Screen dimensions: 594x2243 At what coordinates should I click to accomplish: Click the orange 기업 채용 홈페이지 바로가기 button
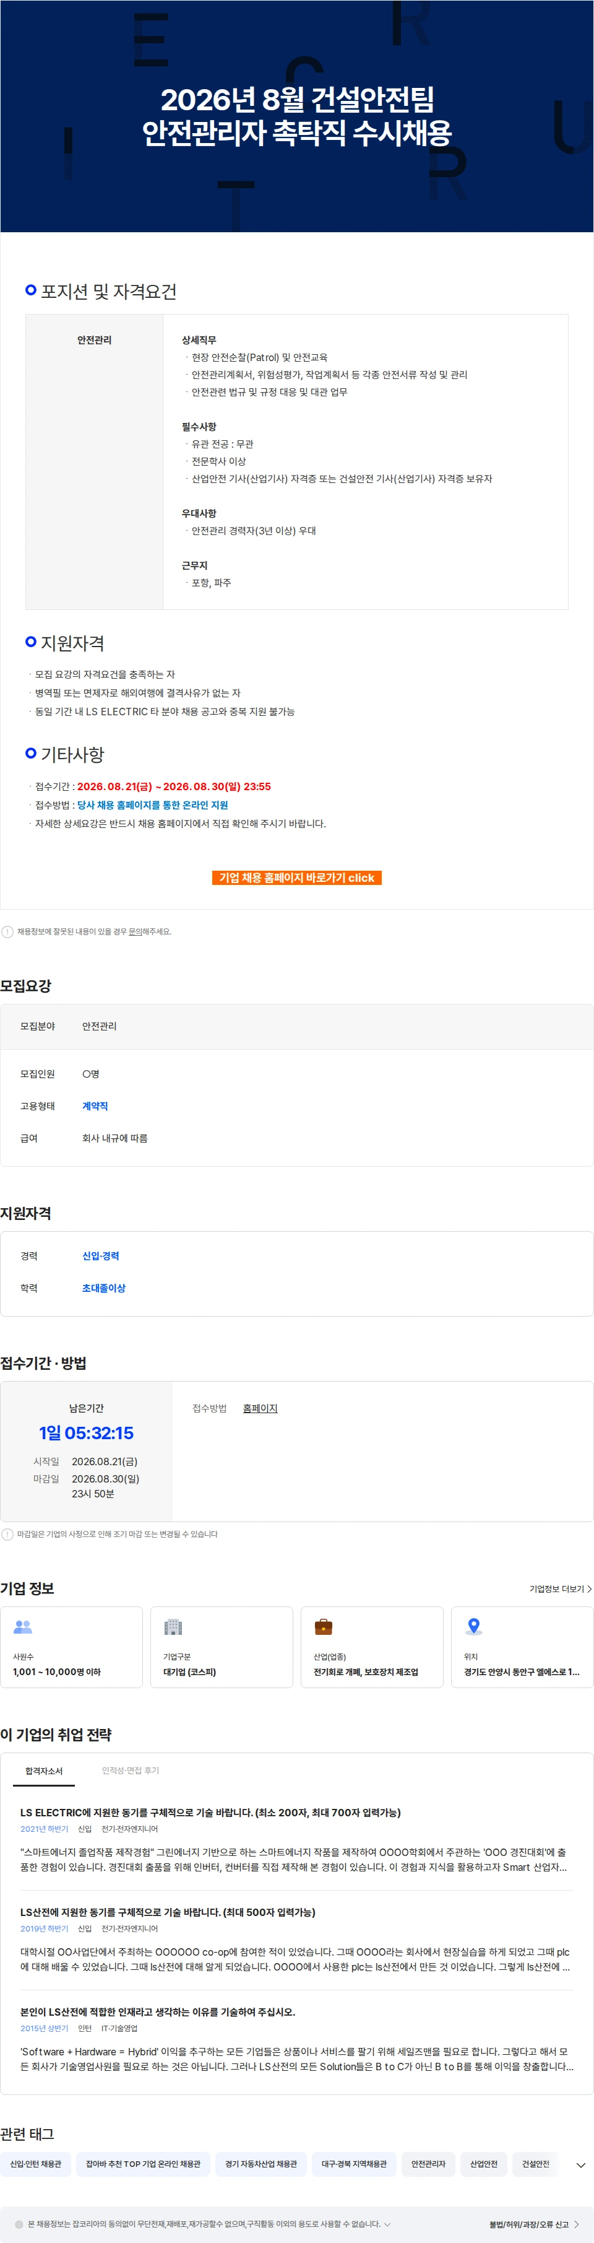coord(296,878)
